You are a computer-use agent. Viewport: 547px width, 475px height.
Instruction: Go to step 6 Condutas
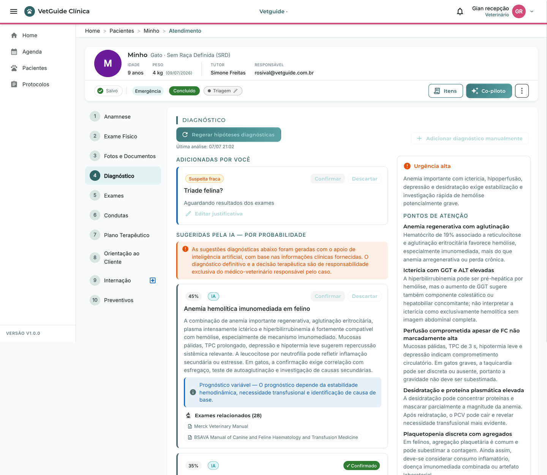click(x=123, y=215)
